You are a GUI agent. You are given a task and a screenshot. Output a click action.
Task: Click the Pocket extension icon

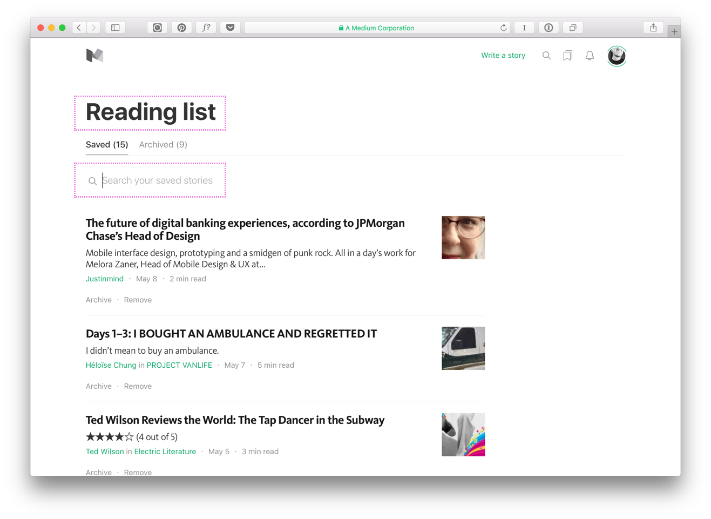pos(231,28)
